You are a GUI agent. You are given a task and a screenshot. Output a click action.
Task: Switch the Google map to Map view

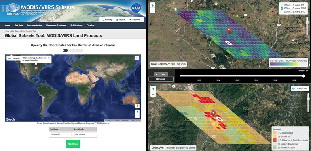(x=9, y=58)
